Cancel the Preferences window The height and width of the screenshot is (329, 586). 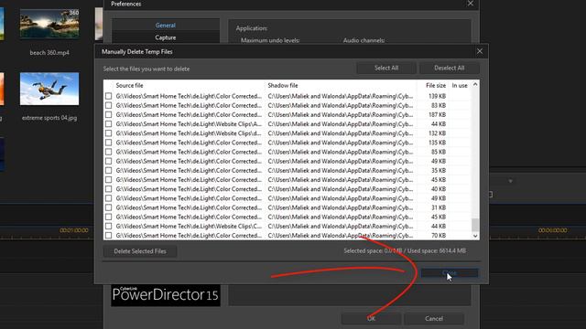pyautogui.click(x=434, y=319)
